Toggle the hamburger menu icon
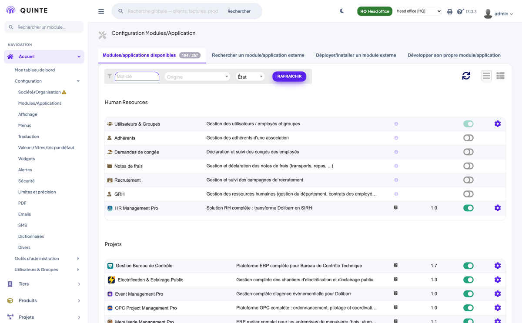The width and height of the screenshot is (522, 323). [101, 11]
